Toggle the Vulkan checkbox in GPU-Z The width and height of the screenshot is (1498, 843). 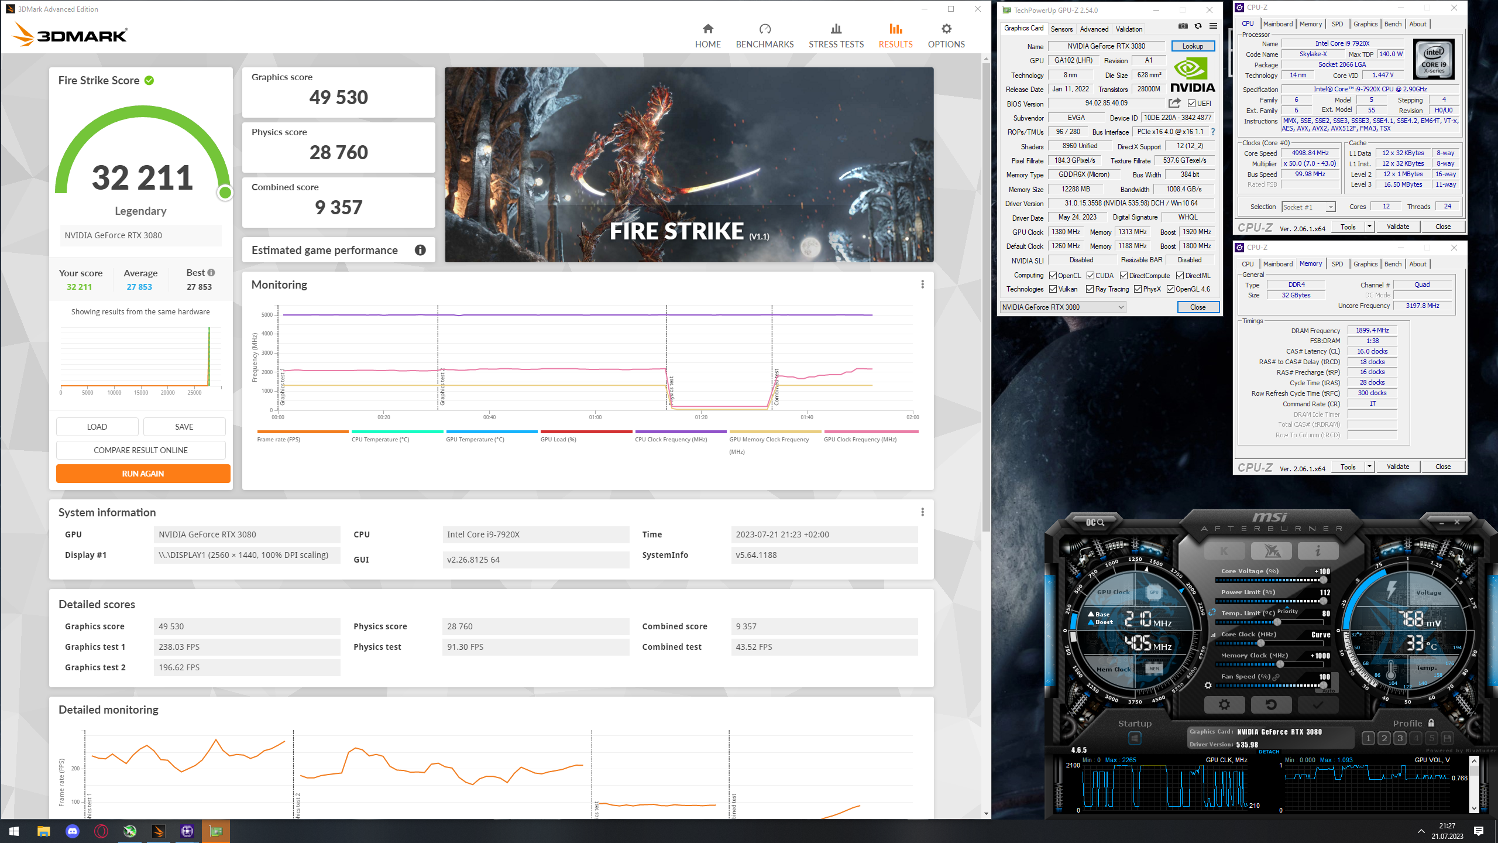coord(1053,289)
